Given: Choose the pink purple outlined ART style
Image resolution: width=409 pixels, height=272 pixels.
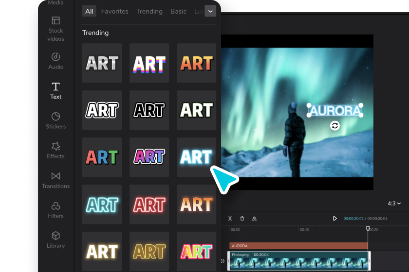Looking at the screenshot, I should click(x=149, y=157).
